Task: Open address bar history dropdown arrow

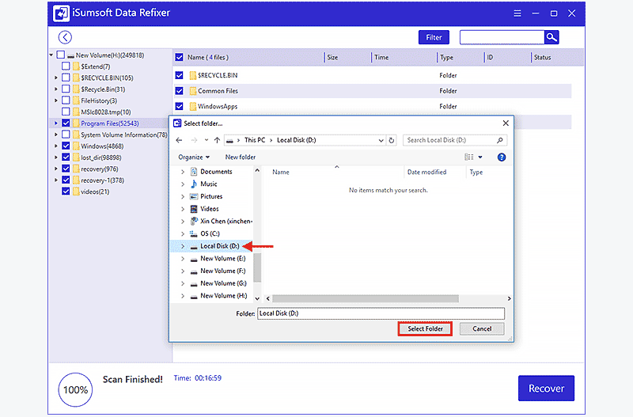Action: click(x=381, y=141)
